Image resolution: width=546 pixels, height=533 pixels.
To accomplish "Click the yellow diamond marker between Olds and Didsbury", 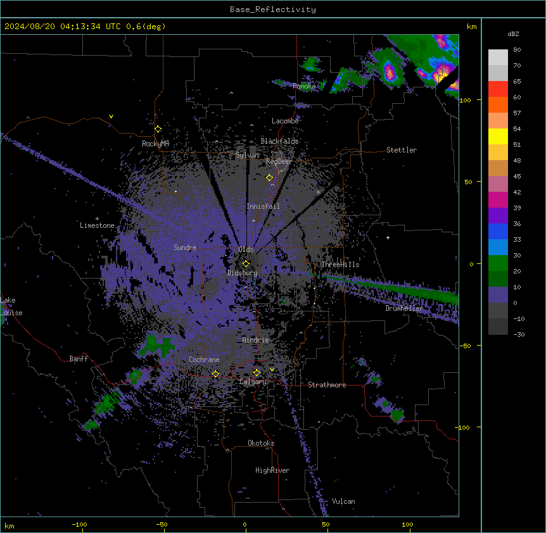I will 246,264.
